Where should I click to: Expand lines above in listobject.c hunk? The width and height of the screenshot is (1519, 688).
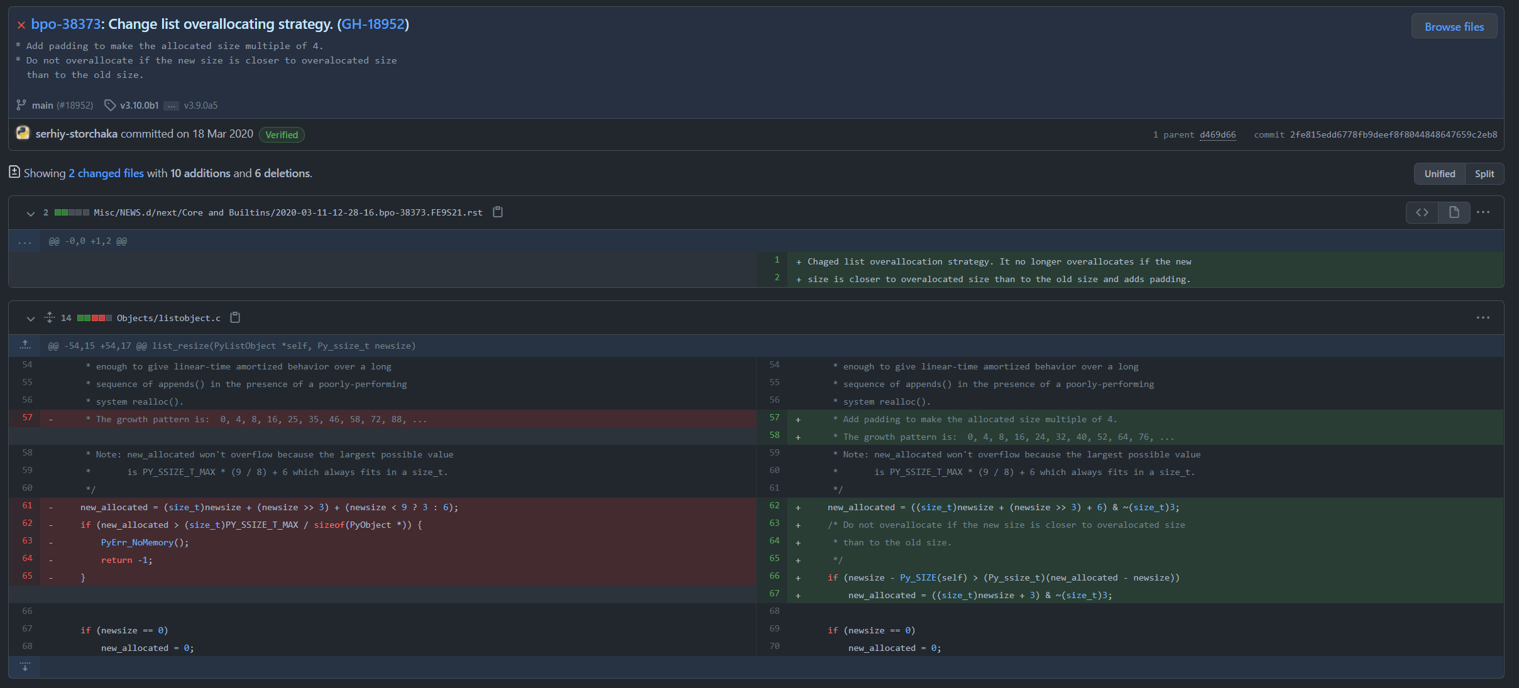[x=25, y=345]
